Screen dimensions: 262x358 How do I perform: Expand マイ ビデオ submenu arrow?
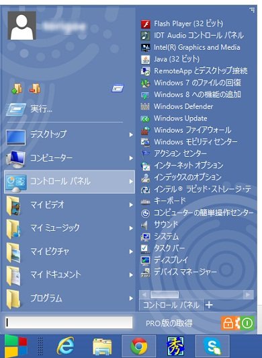tap(131, 205)
